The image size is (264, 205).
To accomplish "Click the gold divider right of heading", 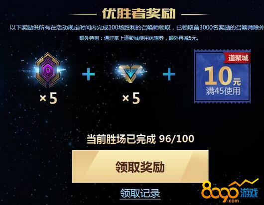I will [196, 14].
